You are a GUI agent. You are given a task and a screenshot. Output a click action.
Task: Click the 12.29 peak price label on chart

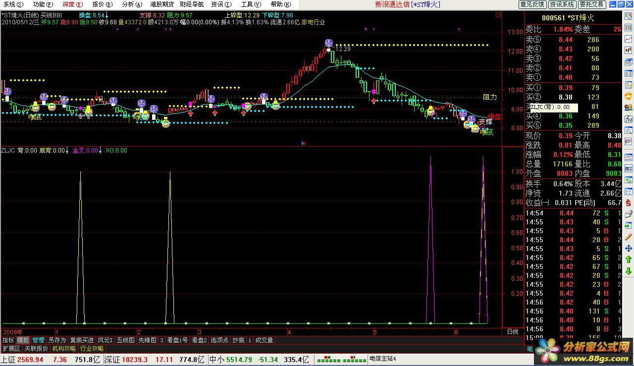343,49
